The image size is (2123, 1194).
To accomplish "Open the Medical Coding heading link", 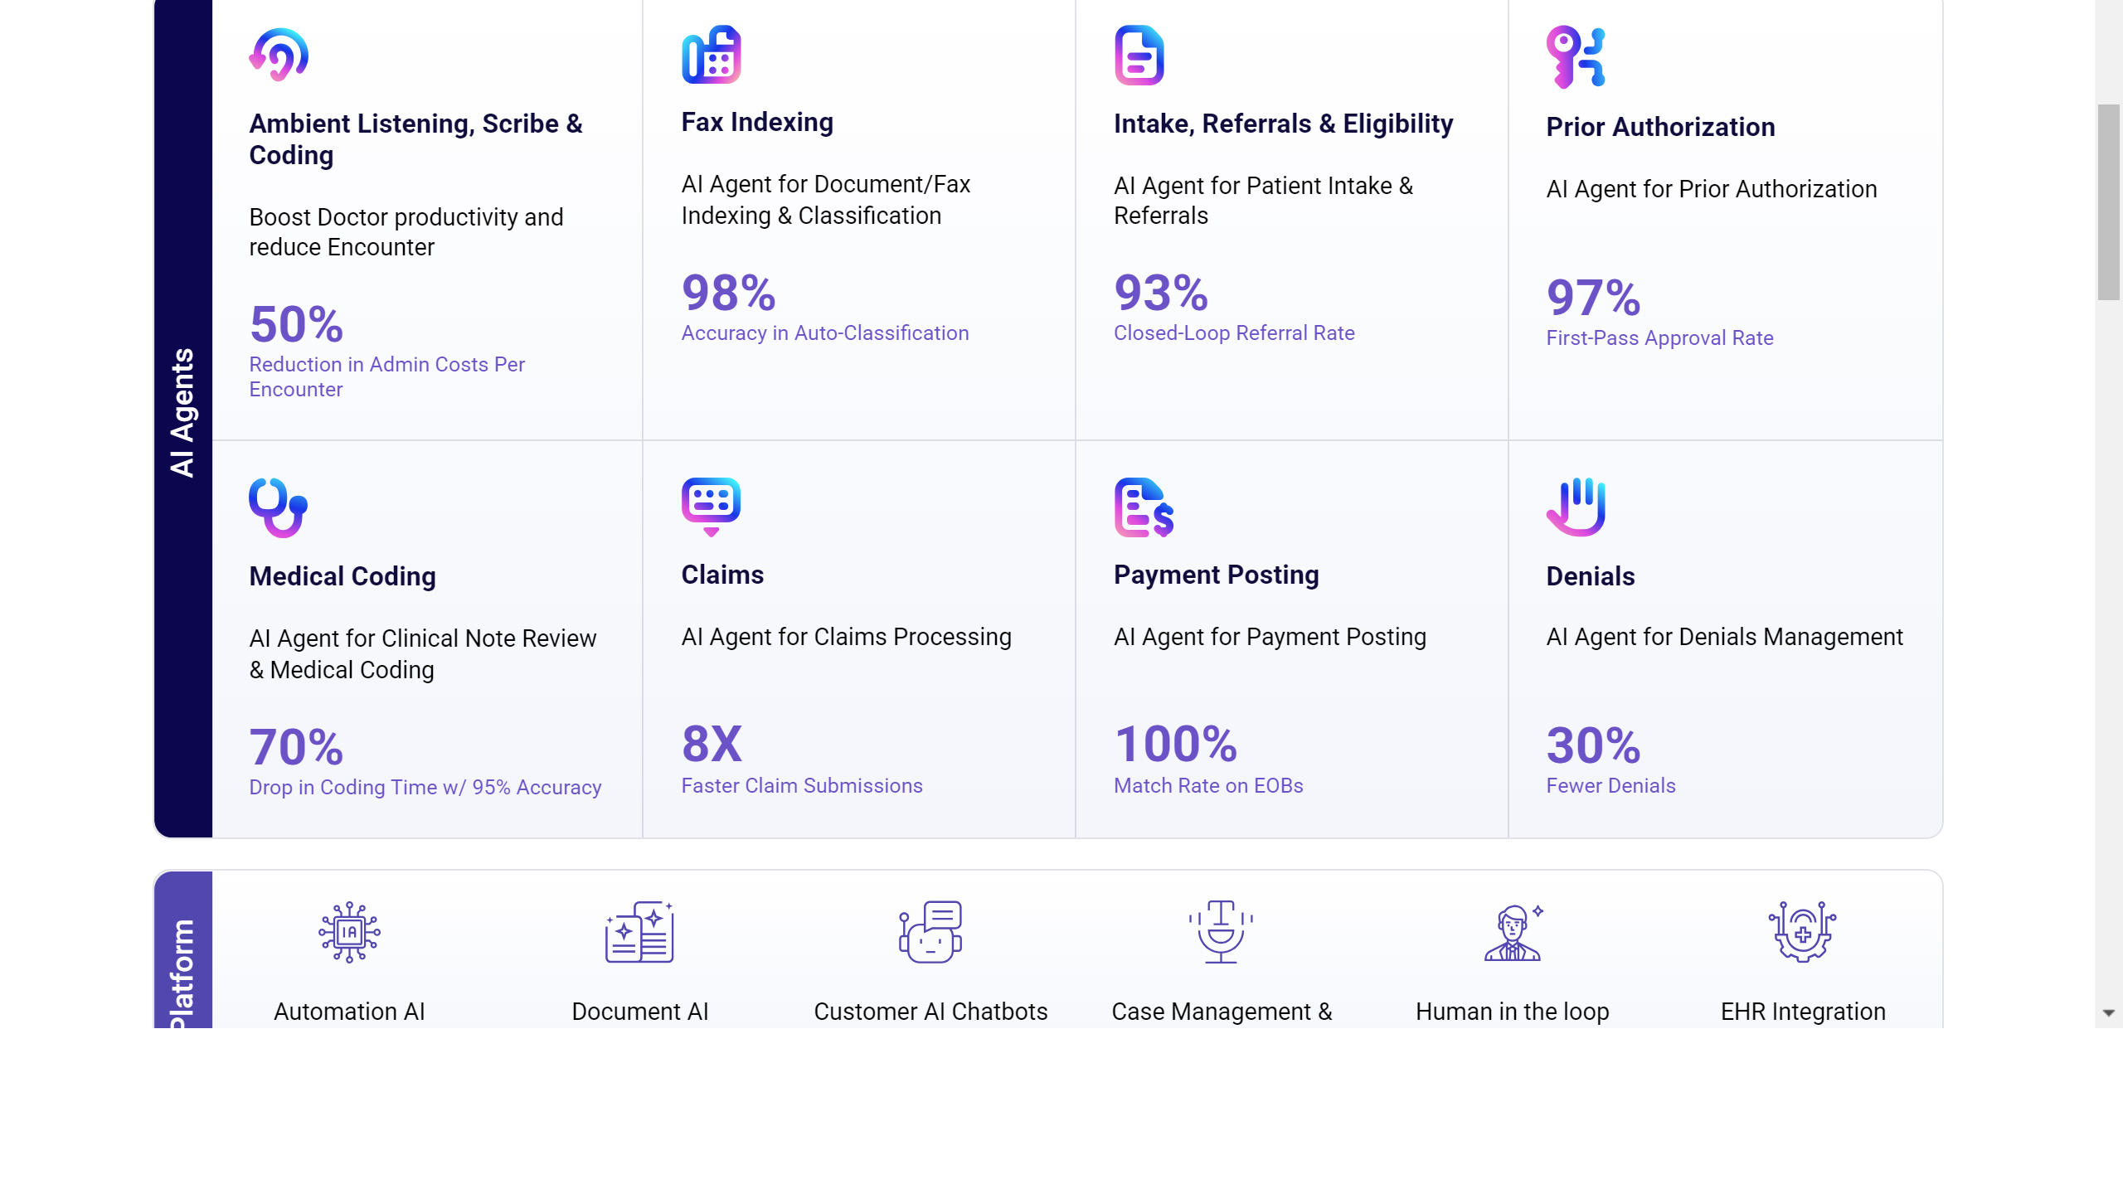I will coord(342,576).
